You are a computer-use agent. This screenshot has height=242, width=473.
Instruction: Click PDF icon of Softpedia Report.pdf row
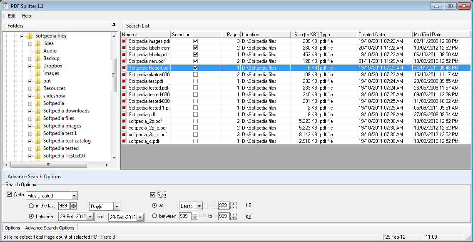pos(124,67)
